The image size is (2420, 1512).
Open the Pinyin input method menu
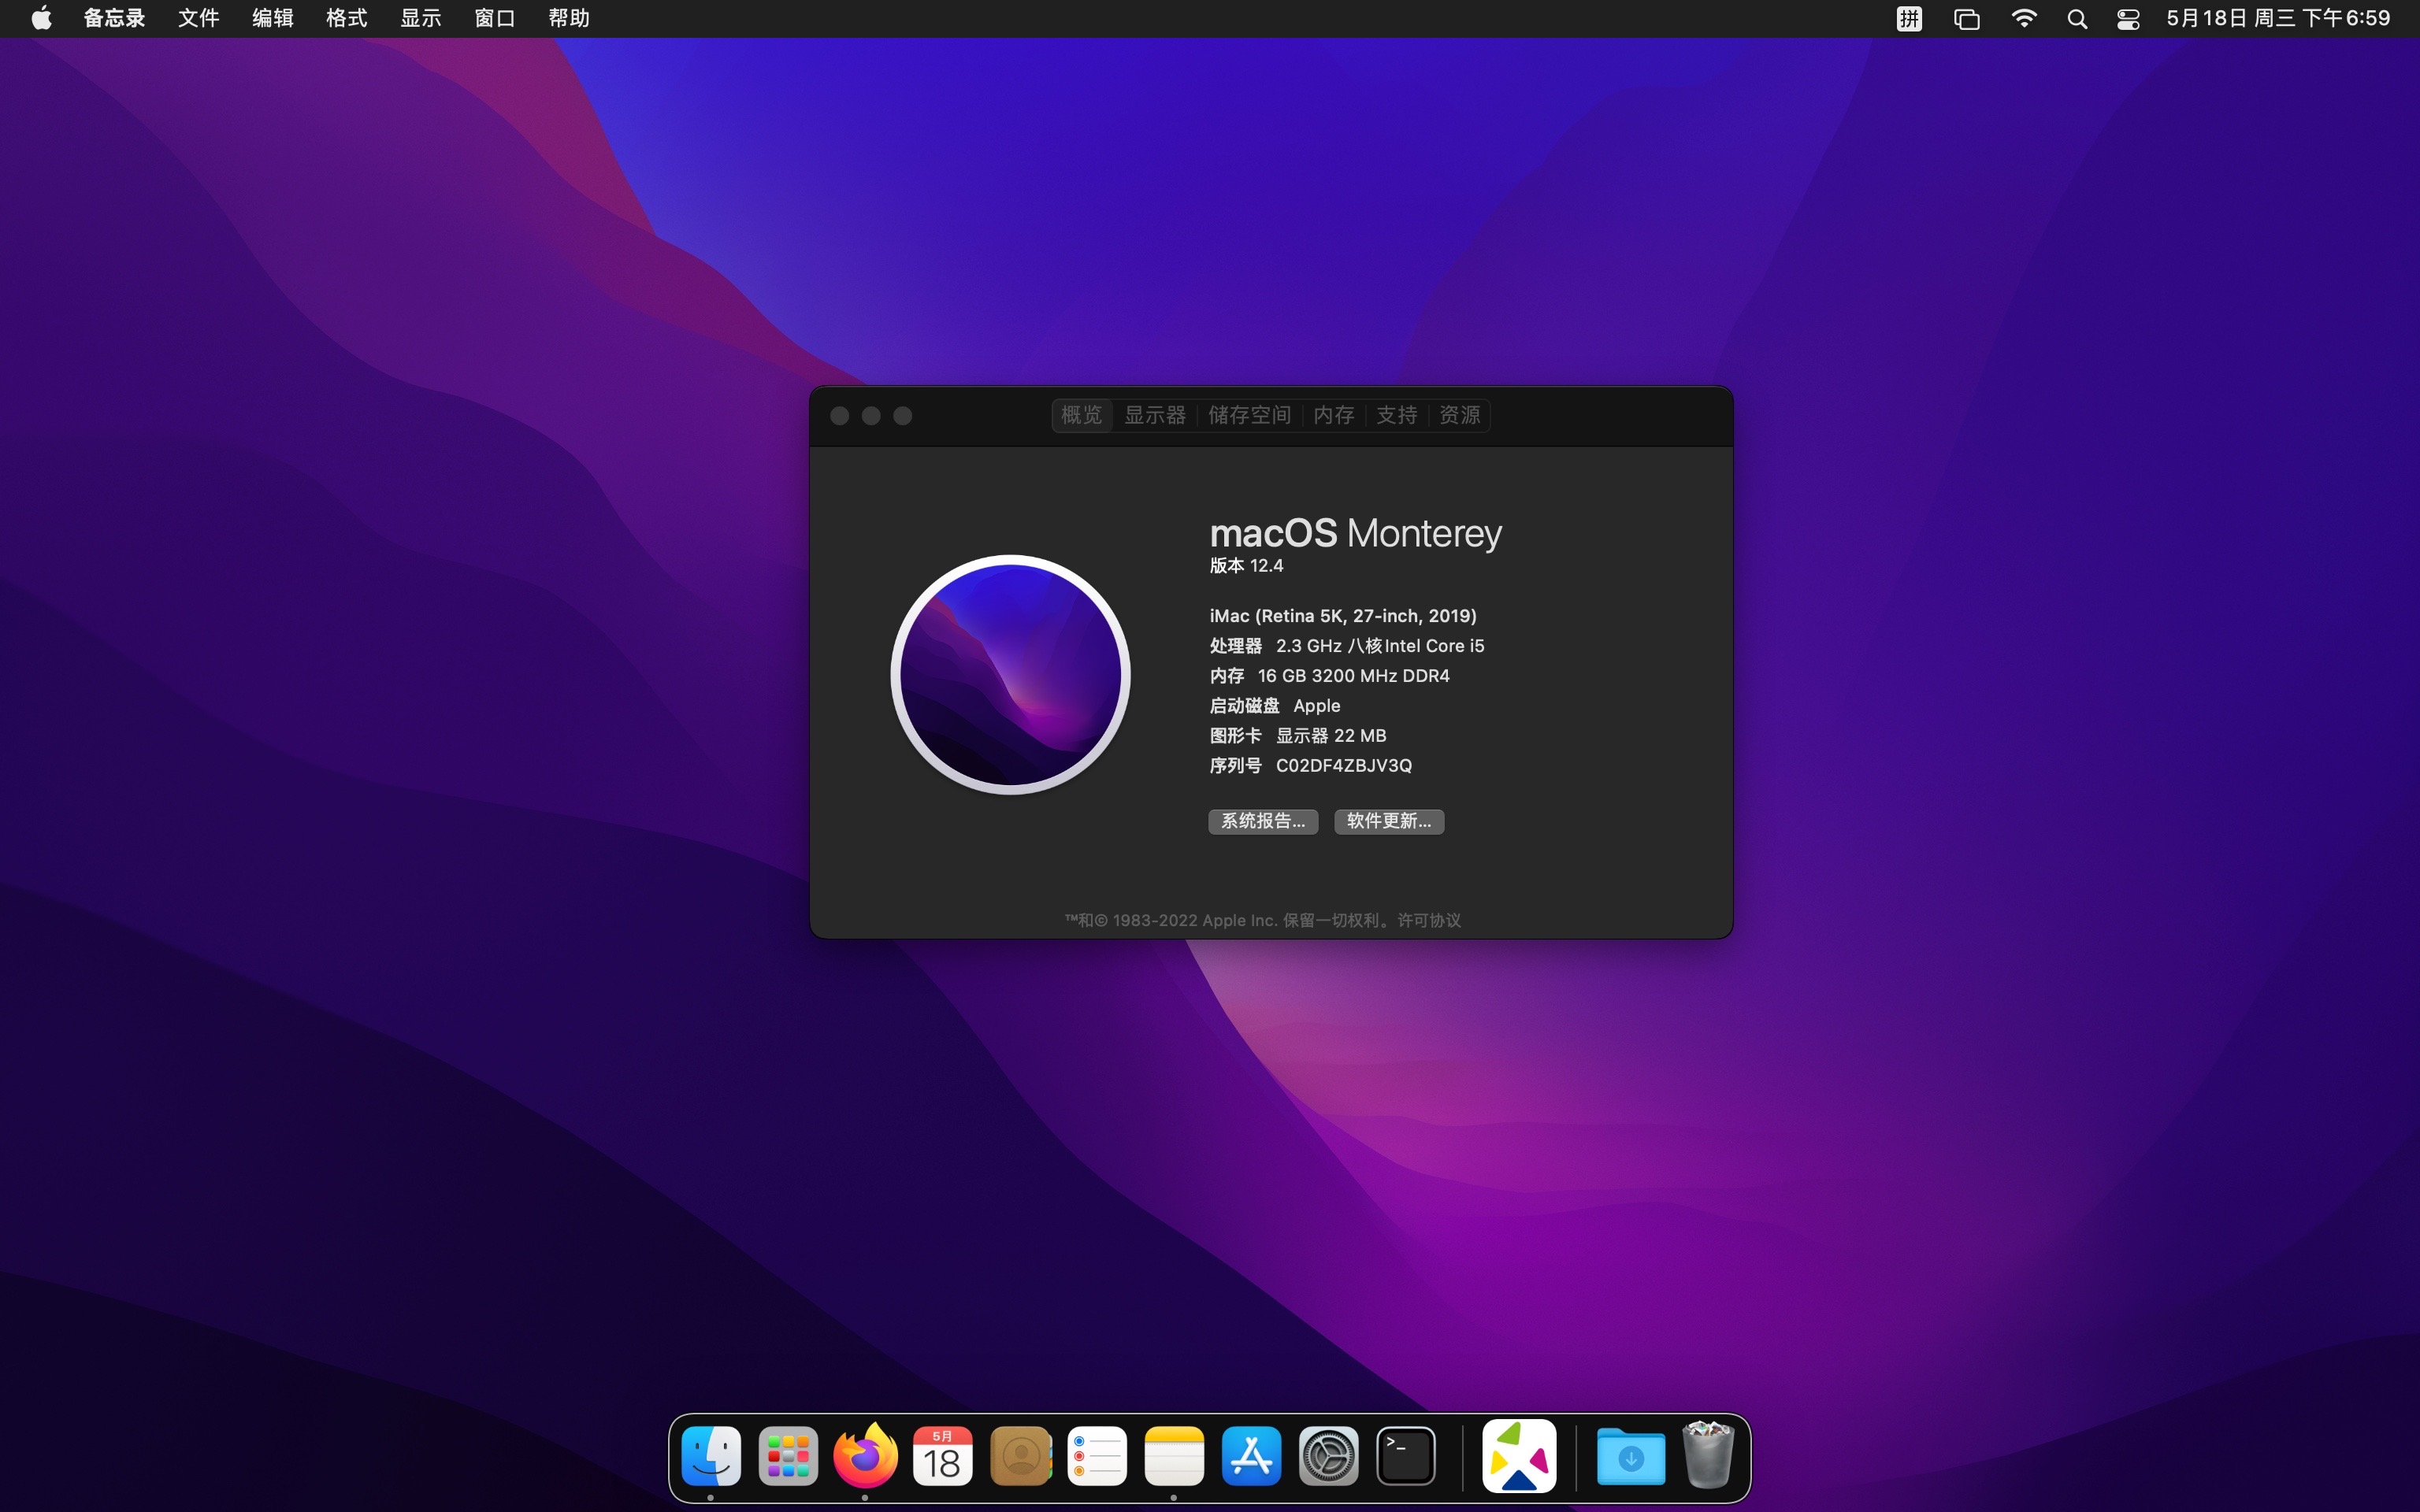1909,18
